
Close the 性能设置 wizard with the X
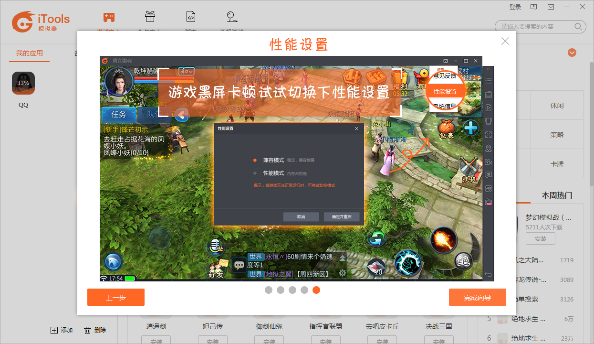point(505,41)
